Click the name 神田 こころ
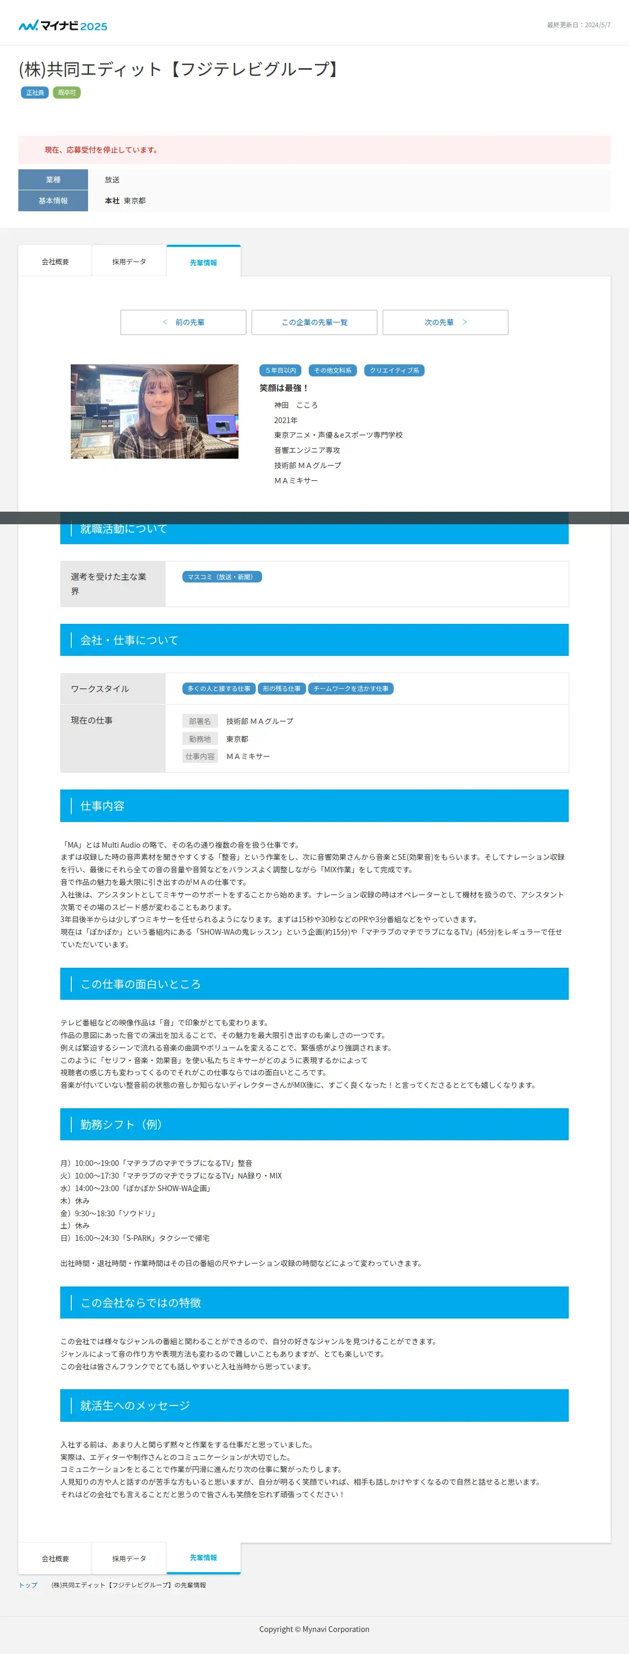629x1654 pixels. pos(296,405)
